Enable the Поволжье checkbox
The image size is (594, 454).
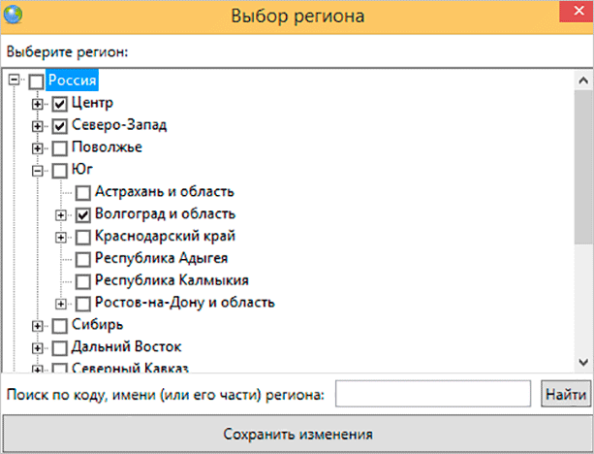tap(60, 148)
